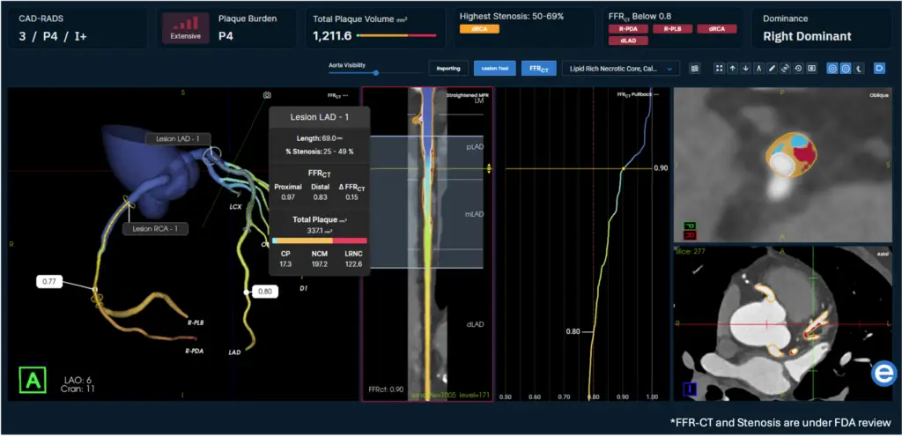The image size is (902, 437).
Task: Click the NCM value 197.2
Action: 319,264
